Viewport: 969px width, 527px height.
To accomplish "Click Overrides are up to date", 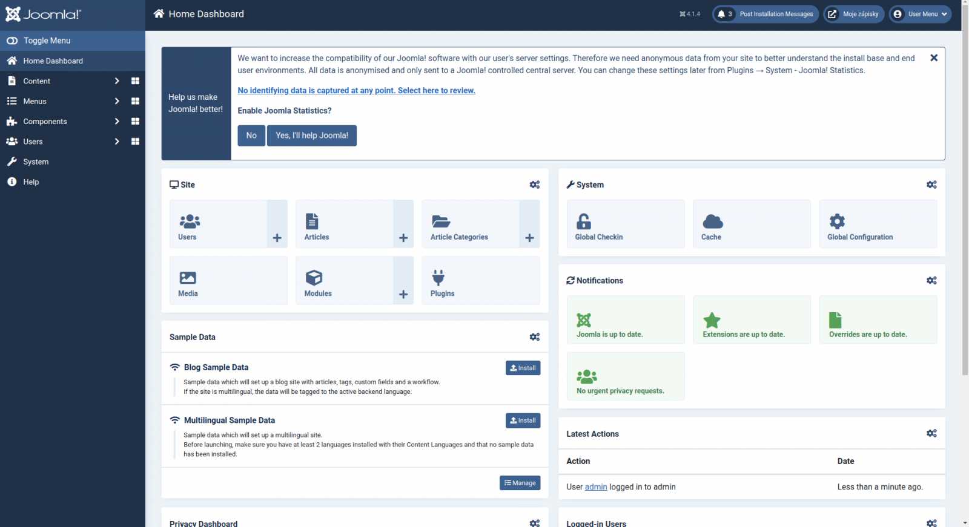I will click(878, 319).
